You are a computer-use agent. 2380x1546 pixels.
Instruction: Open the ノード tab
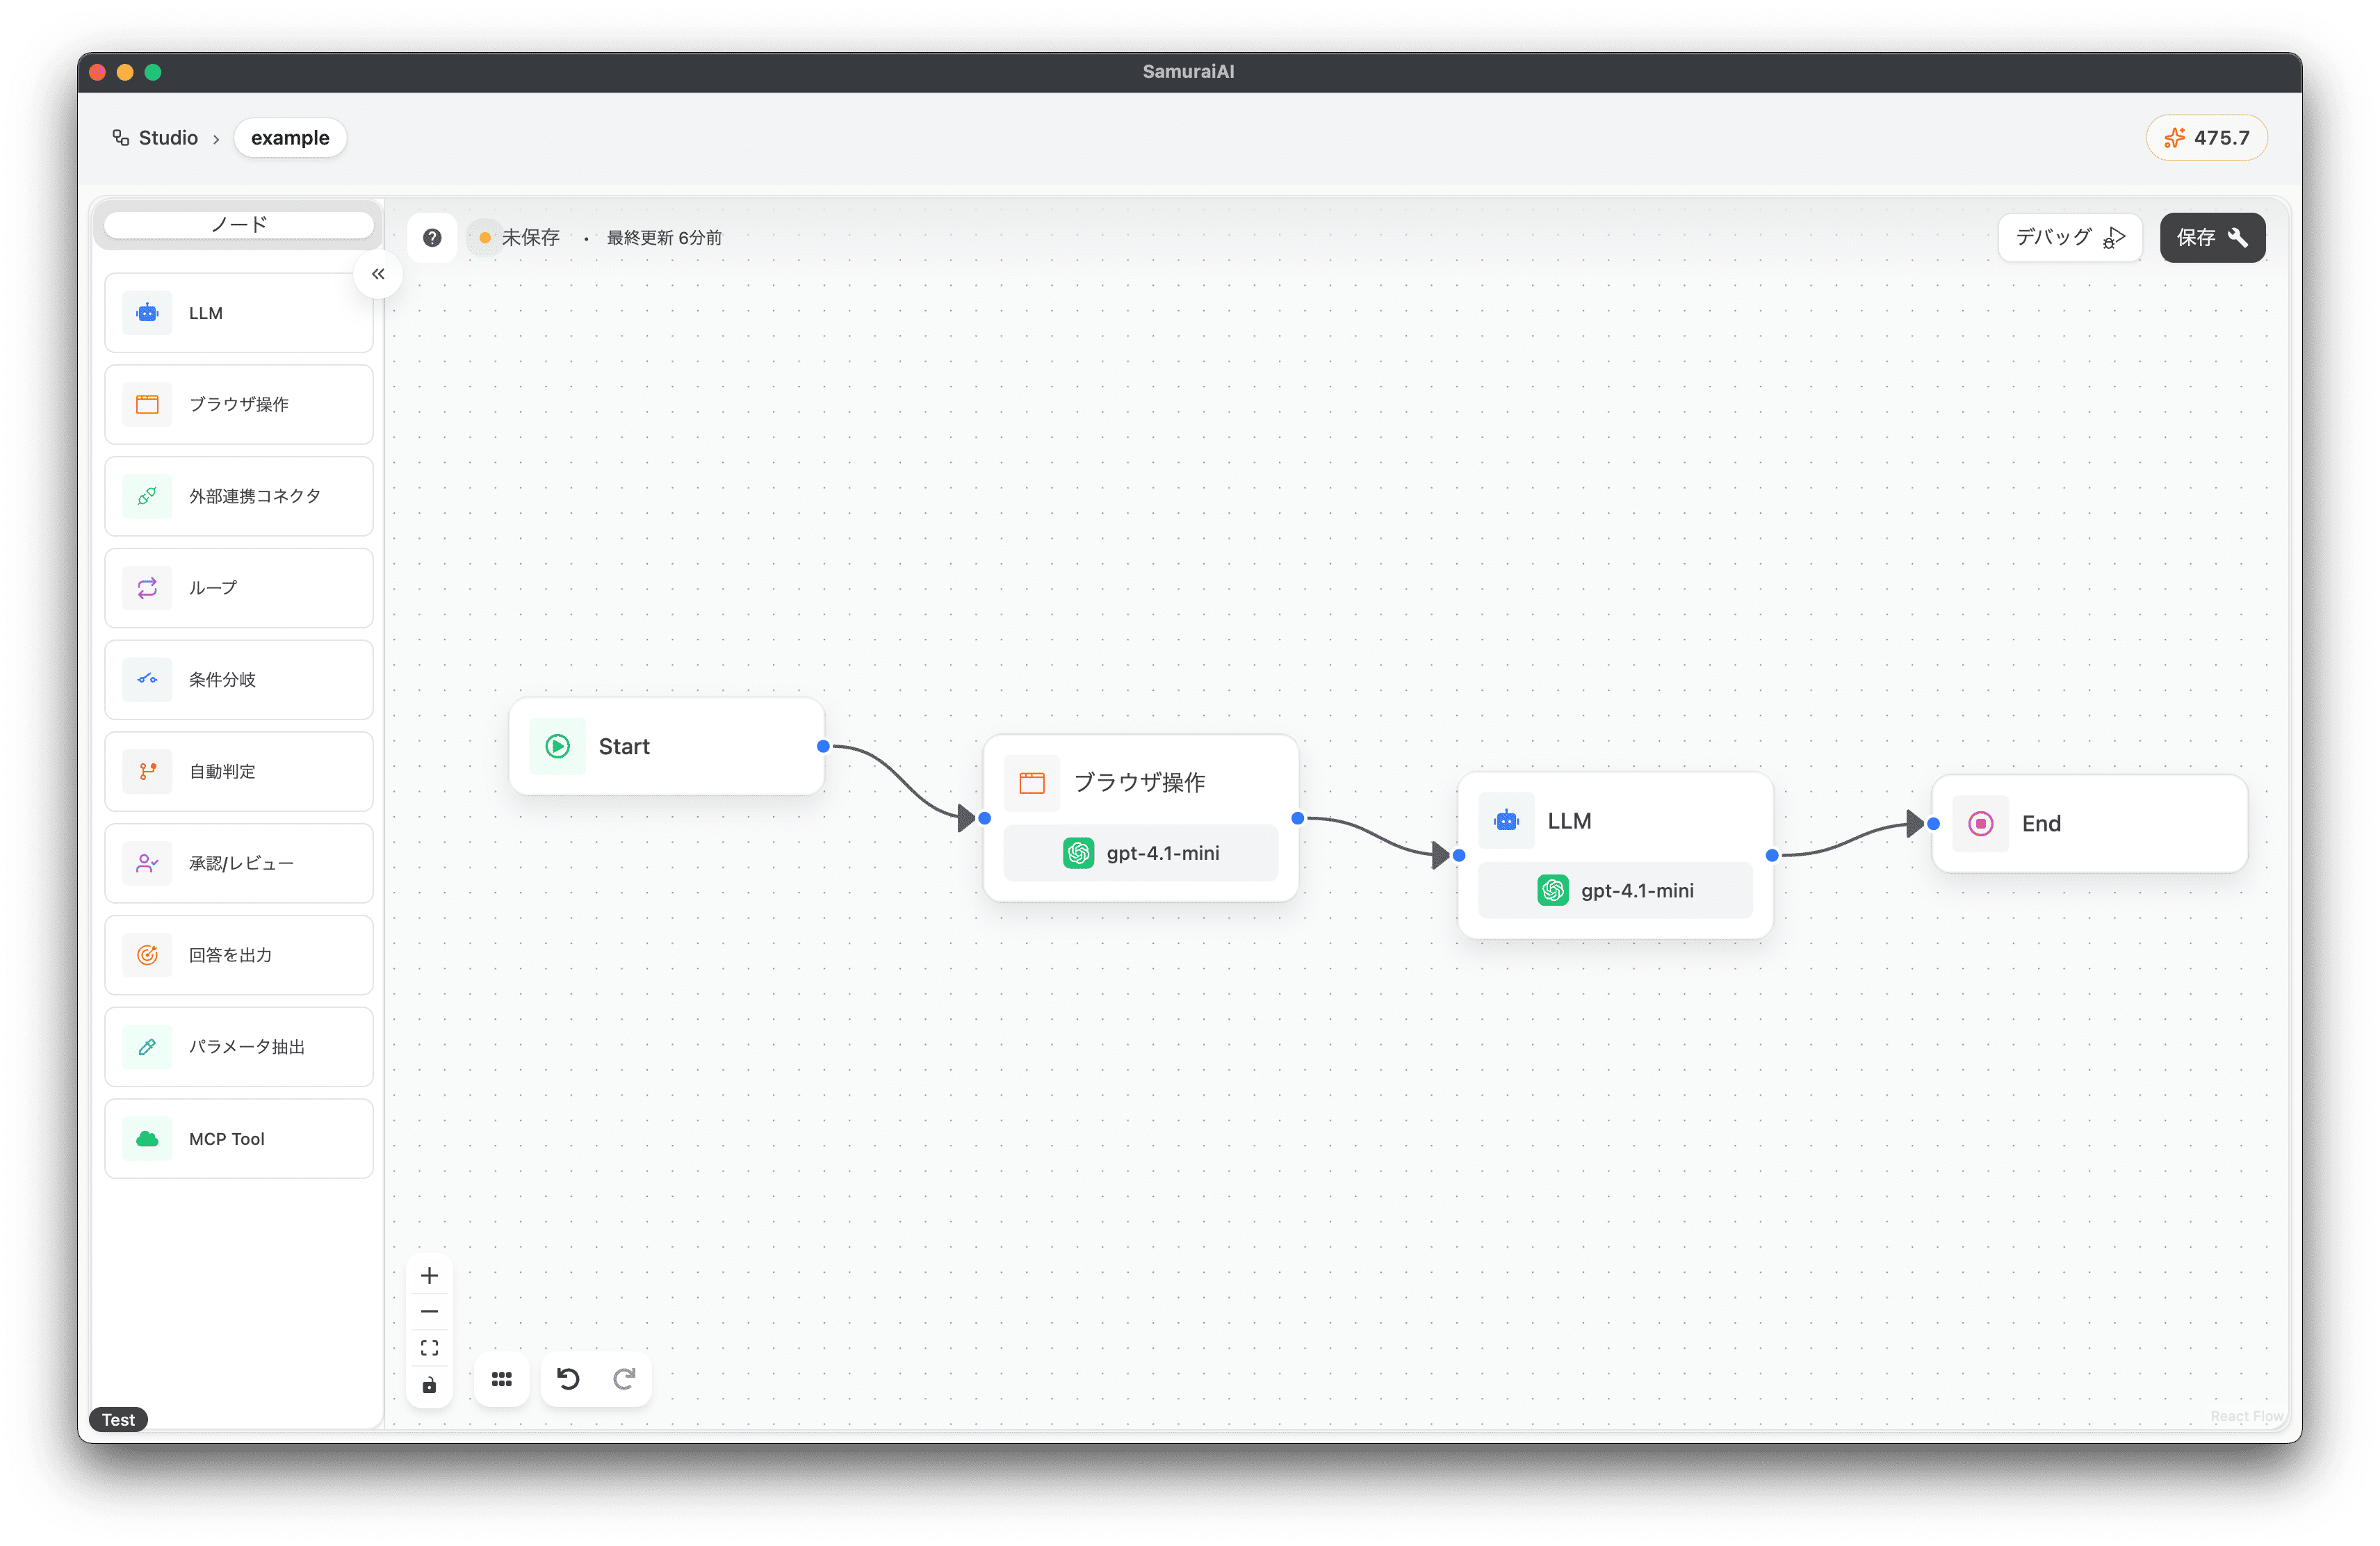point(239,225)
